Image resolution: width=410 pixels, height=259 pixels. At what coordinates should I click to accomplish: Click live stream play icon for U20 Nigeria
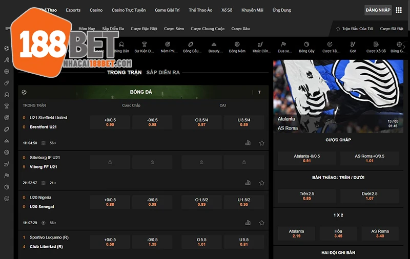pos(44,223)
